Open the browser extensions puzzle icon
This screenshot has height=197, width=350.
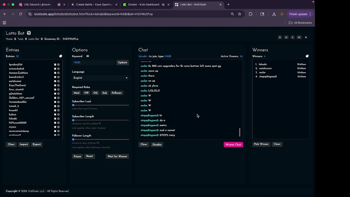pyautogui.click(x=250, y=14)
